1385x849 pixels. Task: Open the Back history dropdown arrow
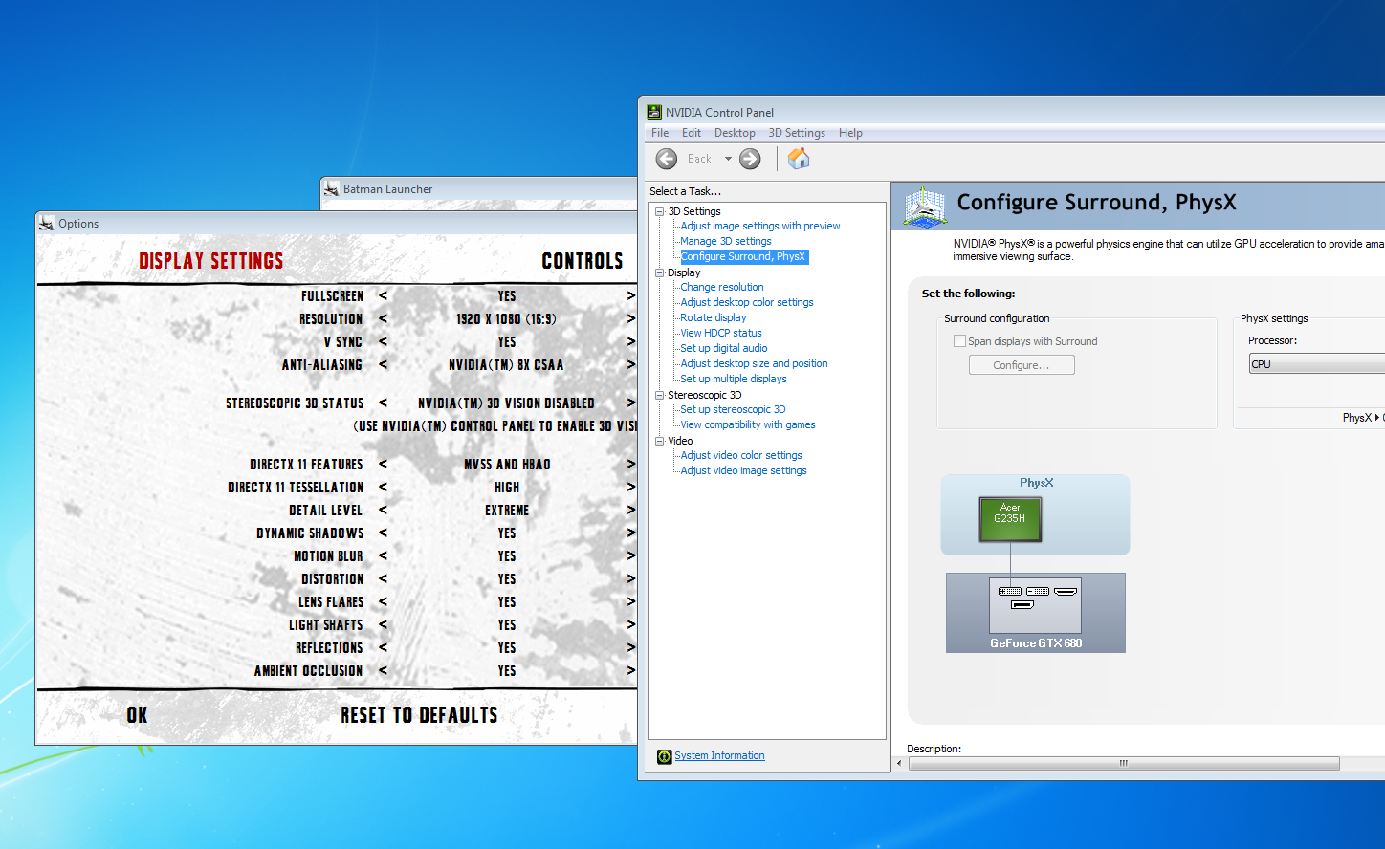coord(728,159)
